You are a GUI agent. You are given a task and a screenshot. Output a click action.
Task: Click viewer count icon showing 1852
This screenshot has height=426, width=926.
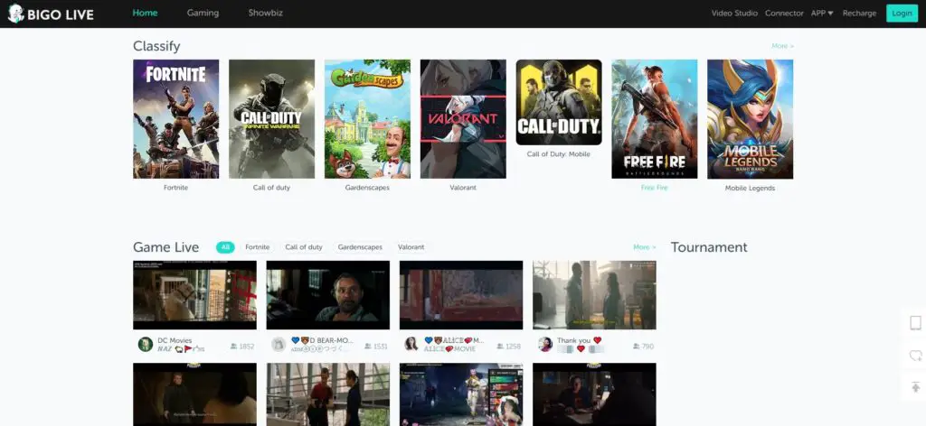coord(234,347)
